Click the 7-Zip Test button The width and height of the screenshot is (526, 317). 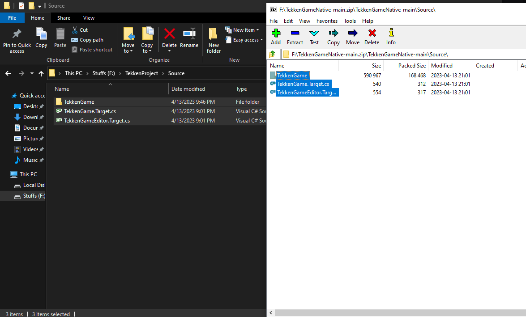pos(314,37)
